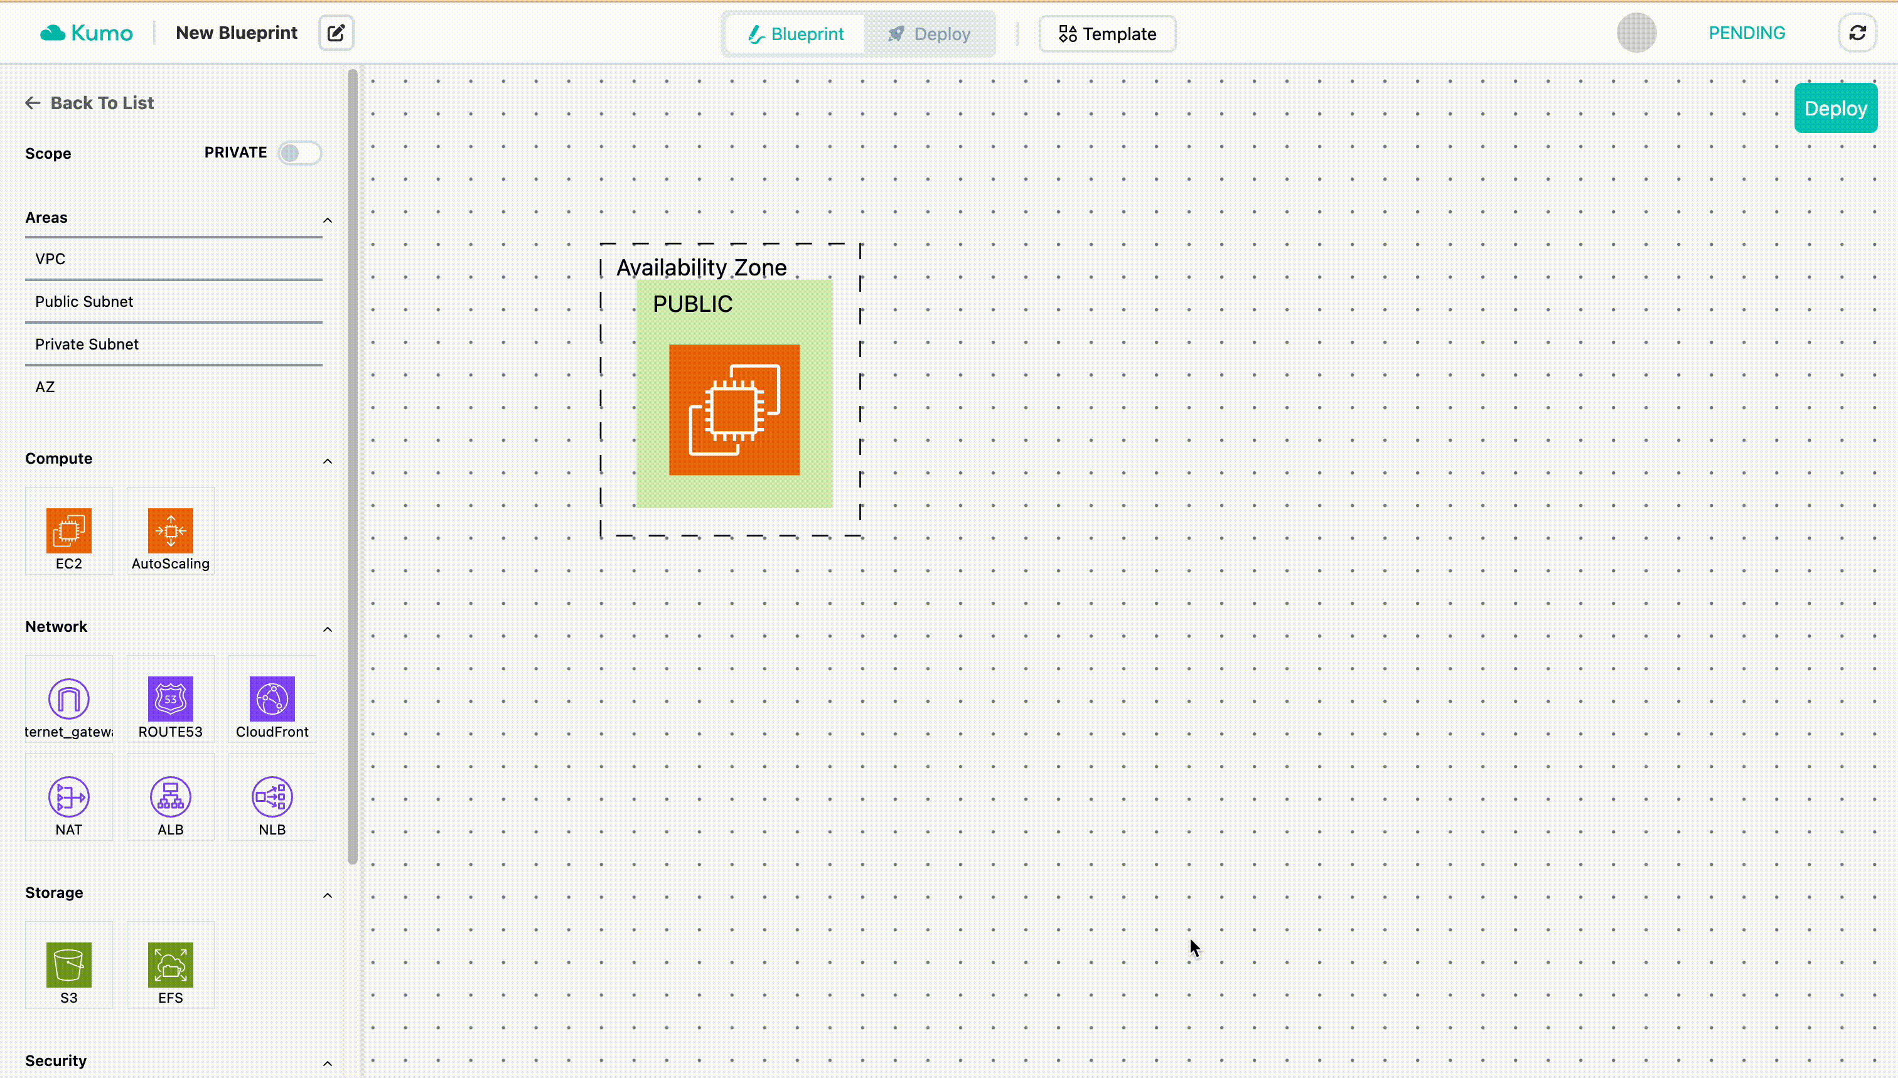
Task: Collapse the Security section
Action: (x=328, y=1063)
